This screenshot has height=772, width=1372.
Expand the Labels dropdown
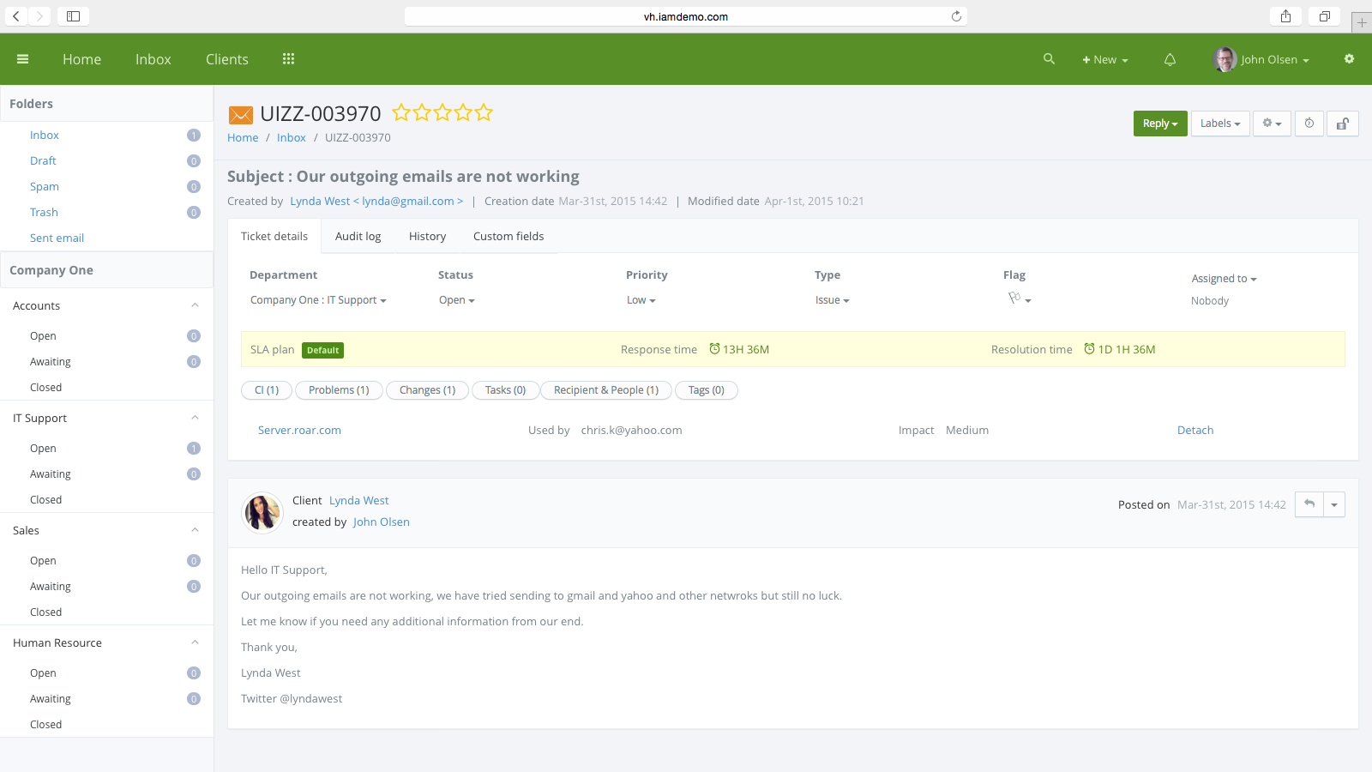click(1220, 124)
